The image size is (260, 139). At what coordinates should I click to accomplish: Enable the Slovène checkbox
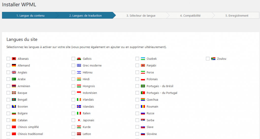[137, 134]
